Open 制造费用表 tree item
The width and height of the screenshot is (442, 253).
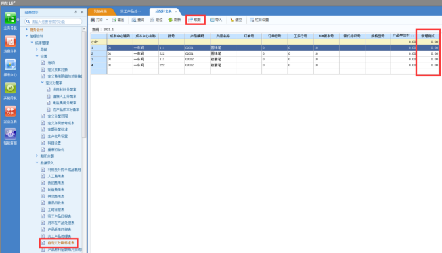[56, 189]
